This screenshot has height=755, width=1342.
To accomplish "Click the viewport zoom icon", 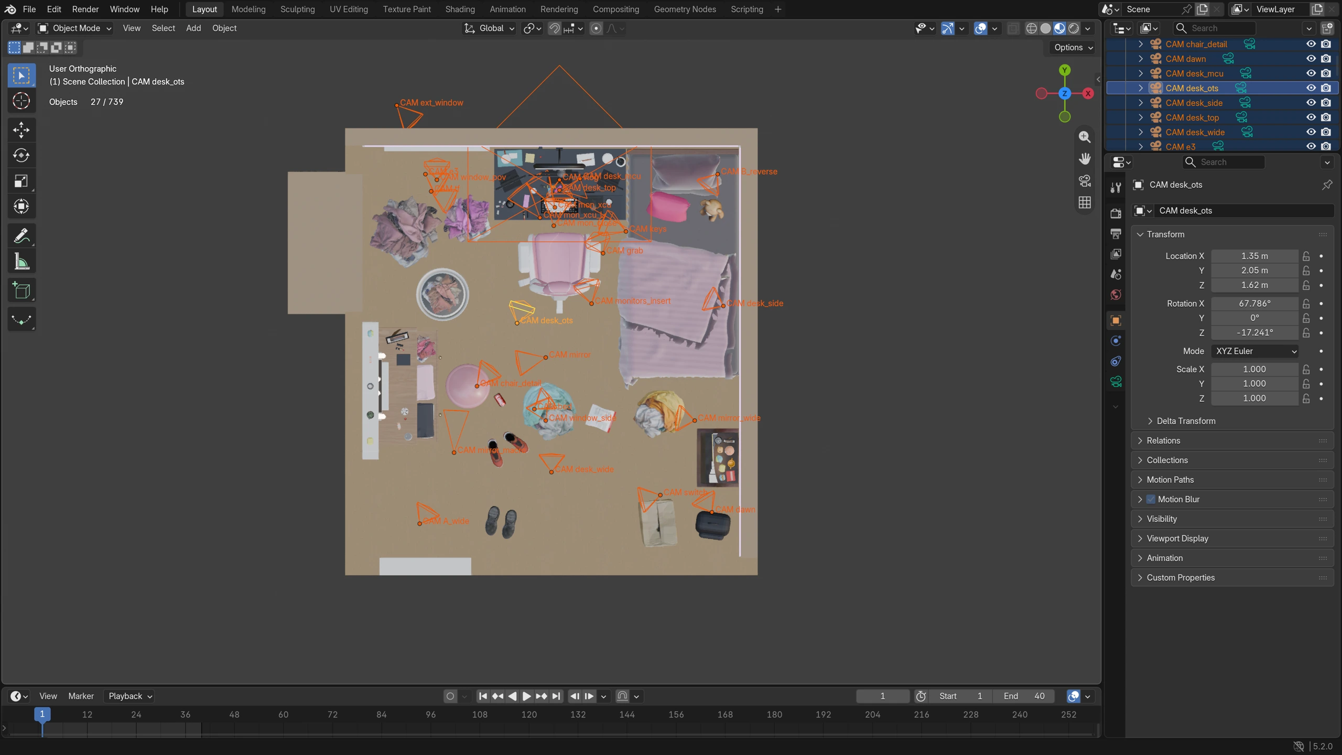I will coord(1085,137).
